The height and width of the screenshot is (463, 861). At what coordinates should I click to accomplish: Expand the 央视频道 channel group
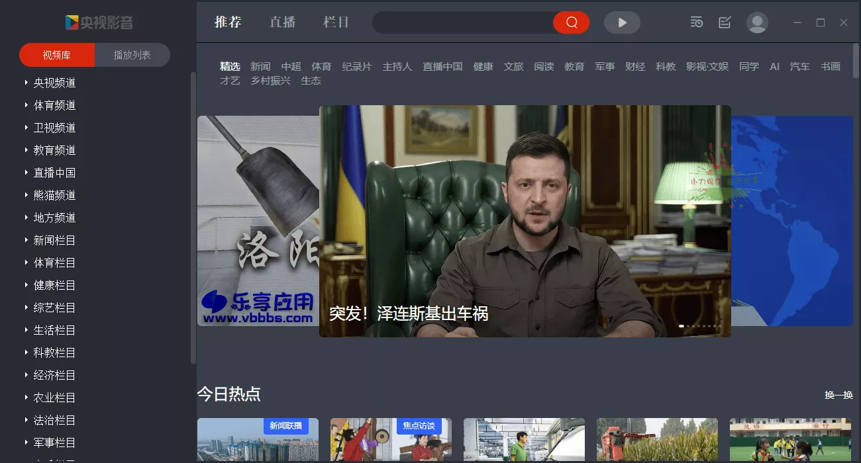click(56, 83)
